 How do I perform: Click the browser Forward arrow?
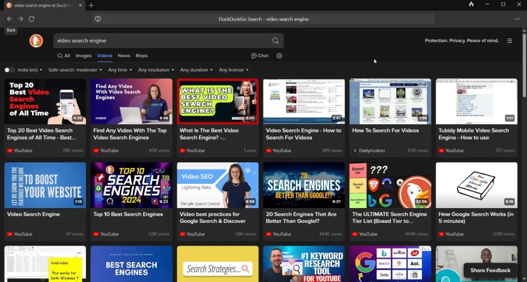tap(21, 19)
